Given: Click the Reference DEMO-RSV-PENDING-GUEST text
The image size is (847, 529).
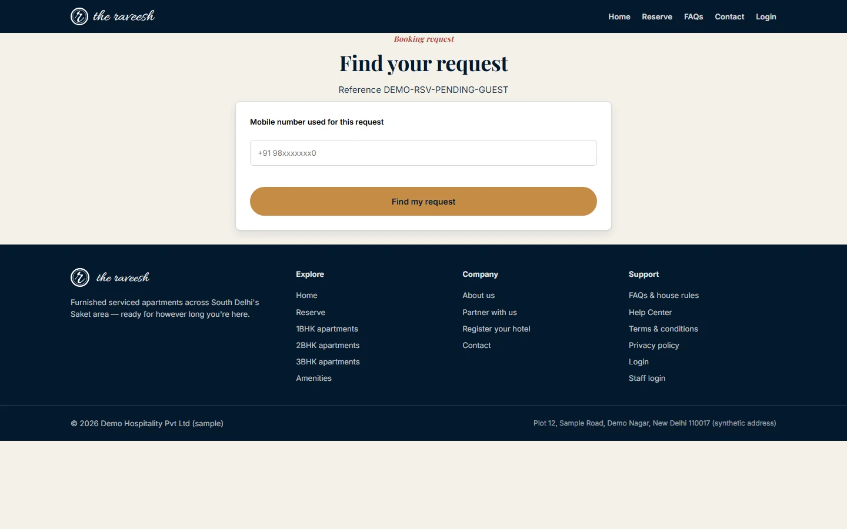Looking at the screenshot, I should 423,90.
